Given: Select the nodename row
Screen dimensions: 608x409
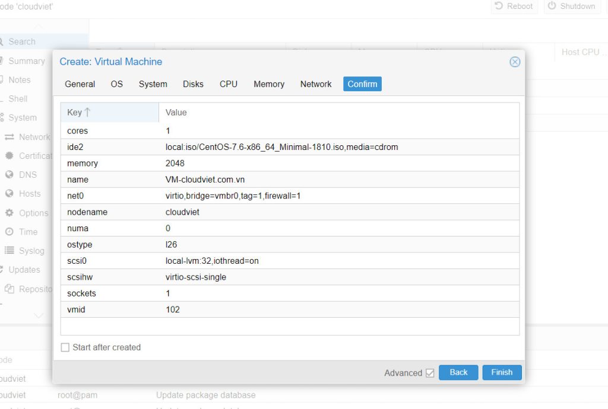Looking at the screenshot, I should 290,212.
